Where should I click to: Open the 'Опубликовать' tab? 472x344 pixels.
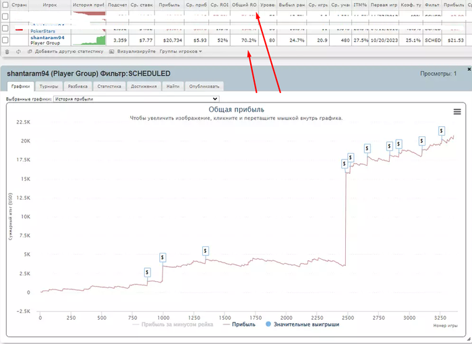[204, 86]
